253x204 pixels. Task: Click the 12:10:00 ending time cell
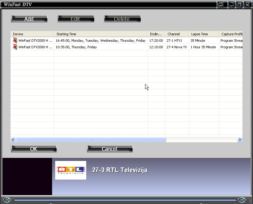pos(156,47)
